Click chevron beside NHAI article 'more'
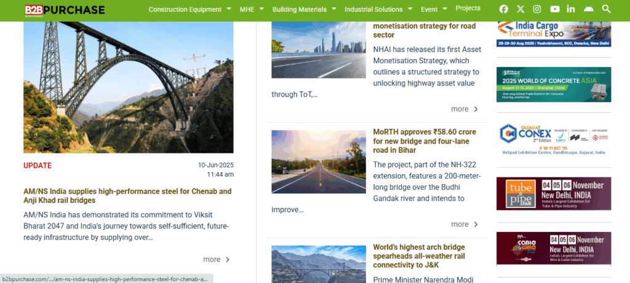 pos(476,109)
